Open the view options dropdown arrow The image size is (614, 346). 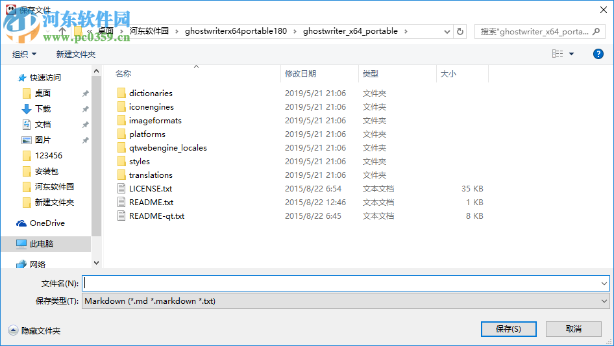(571, 54)
